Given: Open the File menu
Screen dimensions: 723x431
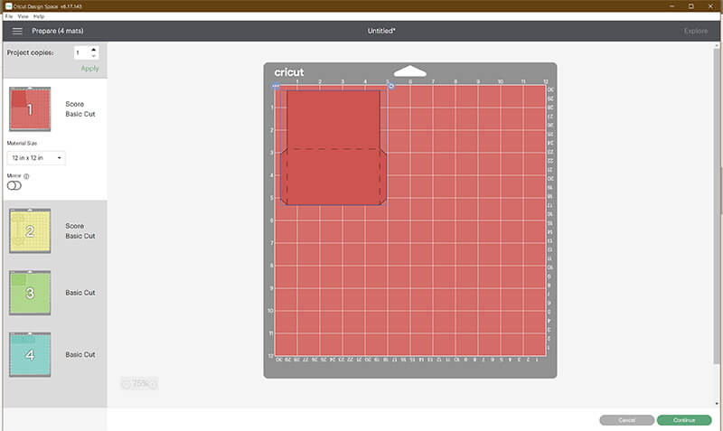Looking at the screenshot, I should 9,16.
